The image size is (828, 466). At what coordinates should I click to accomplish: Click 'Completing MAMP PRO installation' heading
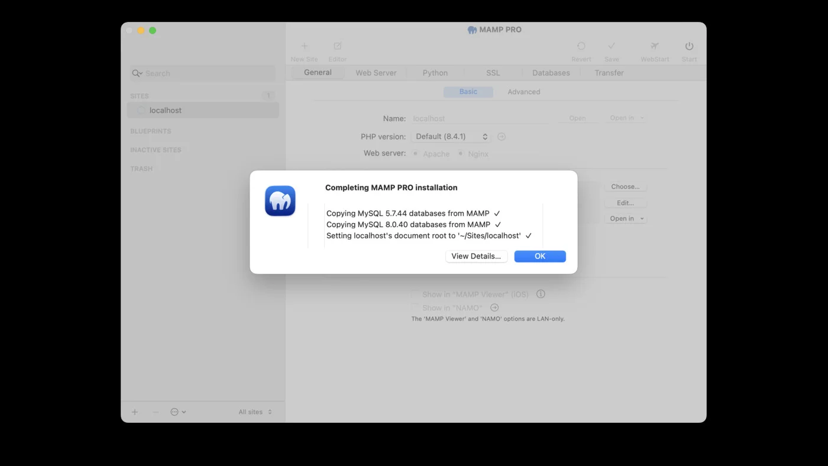[392, 187]
